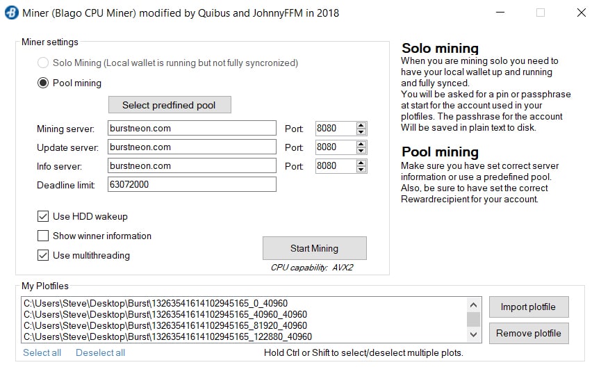The image size is (601, 374).
Task: Increase the Mining server port value
Action: [361, 125]
